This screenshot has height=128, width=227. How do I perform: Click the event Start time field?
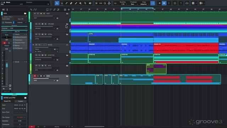(20, 105)
